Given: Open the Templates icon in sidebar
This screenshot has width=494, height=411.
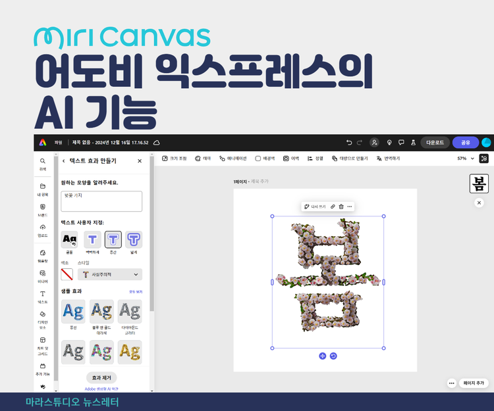Looking at the screenshot, I should (43, 253).
